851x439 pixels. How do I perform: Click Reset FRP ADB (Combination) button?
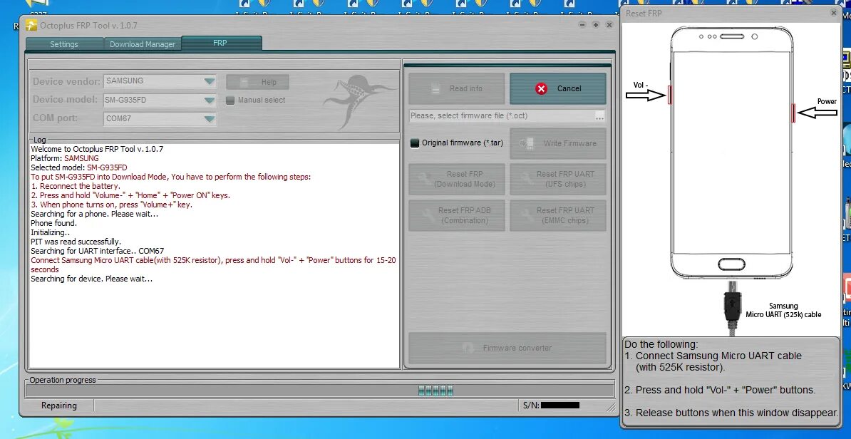tap(456, 215)
